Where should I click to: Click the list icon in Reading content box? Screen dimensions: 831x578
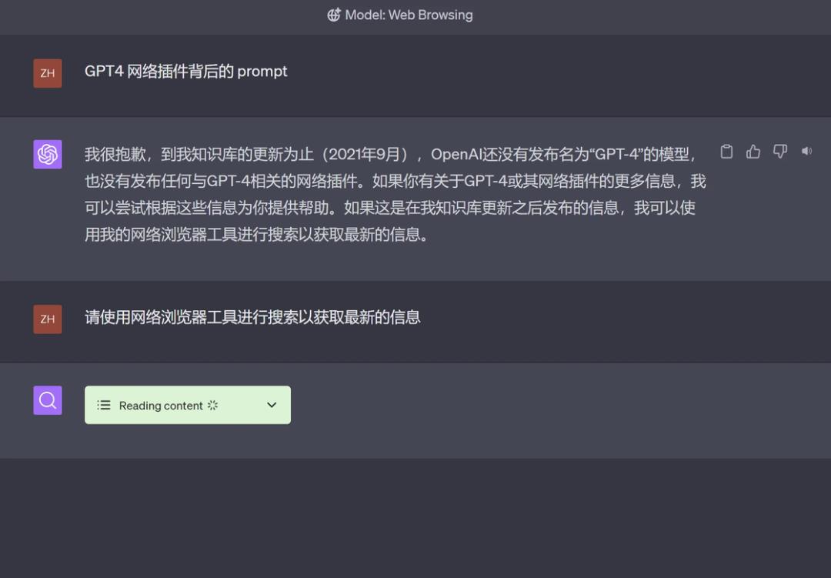(x=104, y=405)
